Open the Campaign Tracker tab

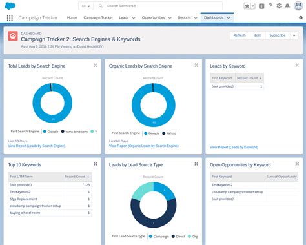point(98,17)
